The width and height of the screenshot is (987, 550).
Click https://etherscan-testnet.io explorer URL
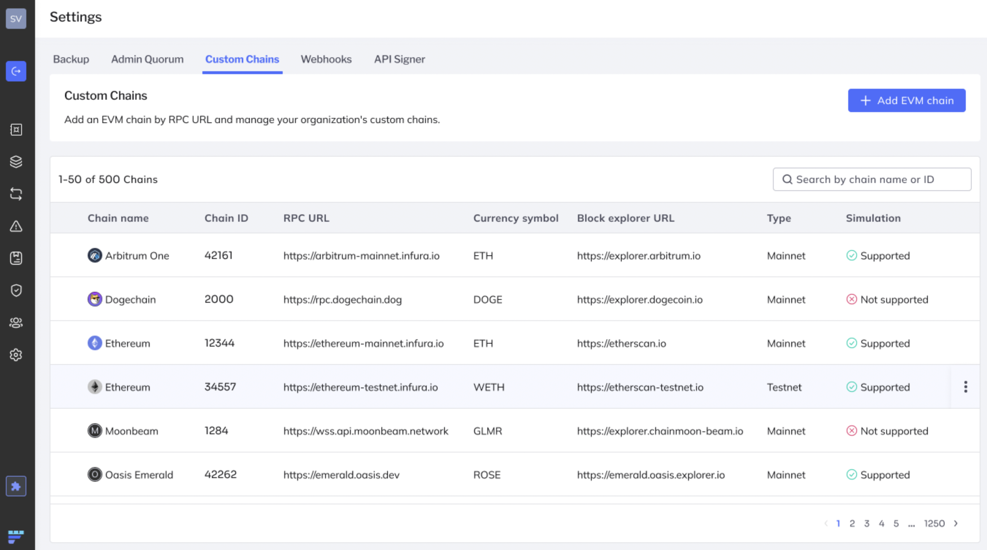pyautogui.click(x=640, y=387)
